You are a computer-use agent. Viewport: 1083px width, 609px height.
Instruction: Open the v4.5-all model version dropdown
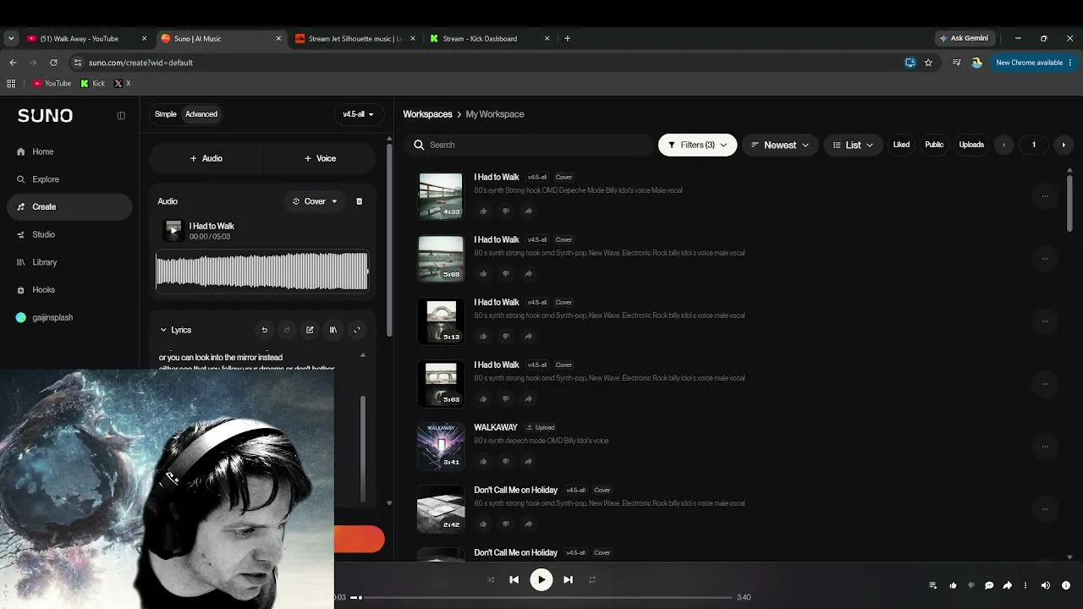point(359,114)
